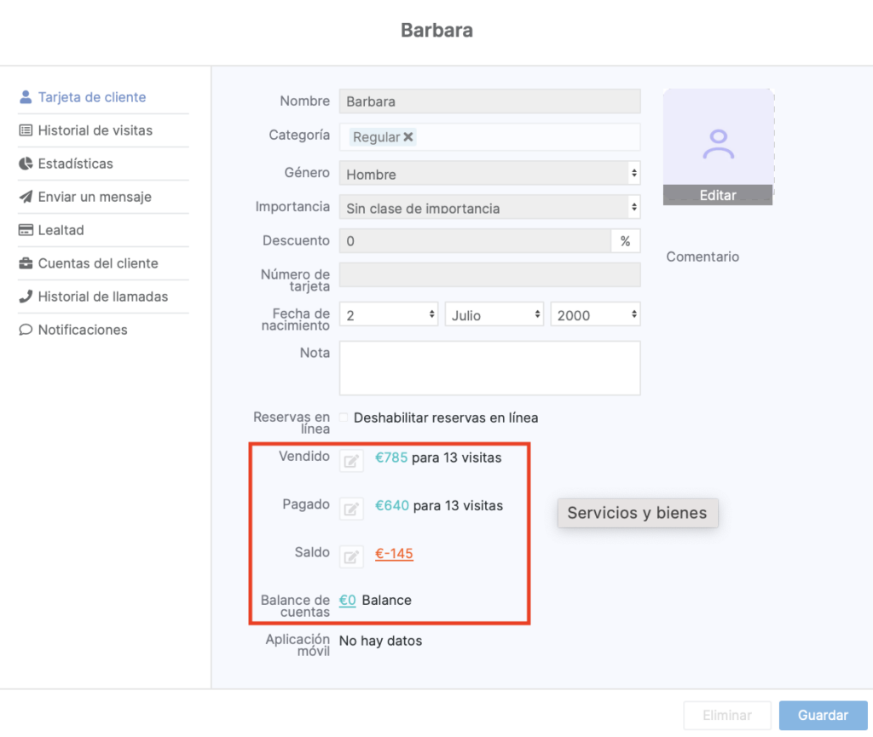Open the Lealtad section
Image resolution: width=873 pixels, height=737 pixels.
(61, 230)
